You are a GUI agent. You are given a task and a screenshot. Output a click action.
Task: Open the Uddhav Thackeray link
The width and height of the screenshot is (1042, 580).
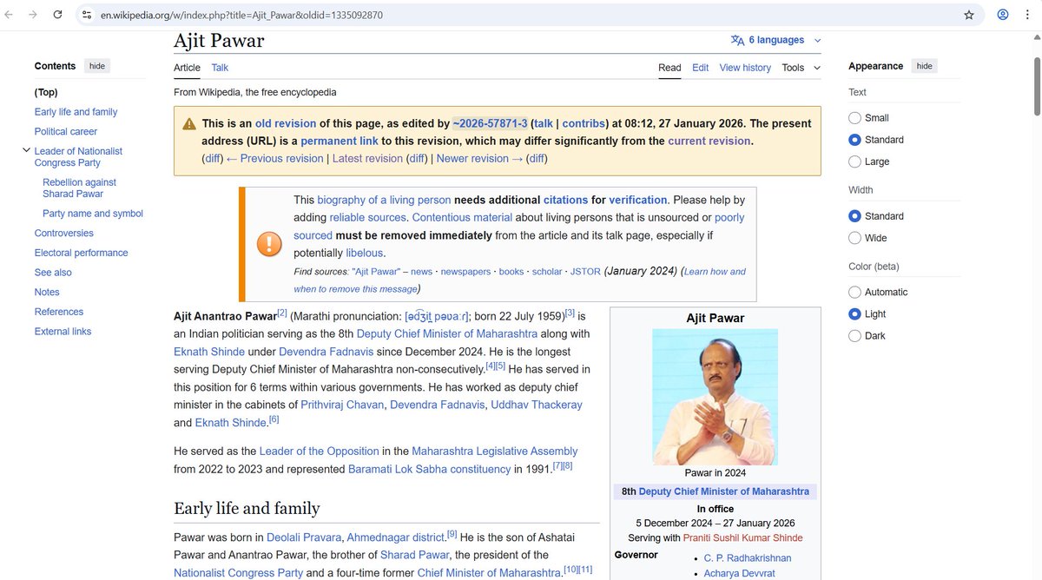(537, 405)
